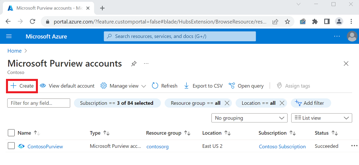Open the Location filter pill

(258, 103)
